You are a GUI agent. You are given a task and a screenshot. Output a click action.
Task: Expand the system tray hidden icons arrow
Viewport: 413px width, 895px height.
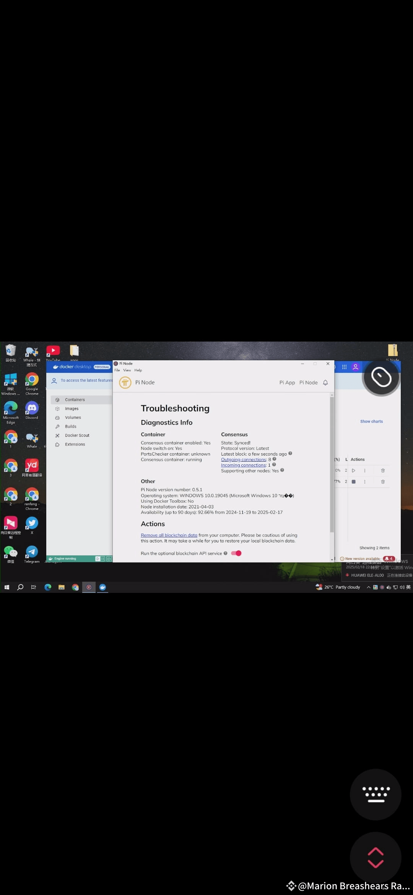tap(369, 587)
